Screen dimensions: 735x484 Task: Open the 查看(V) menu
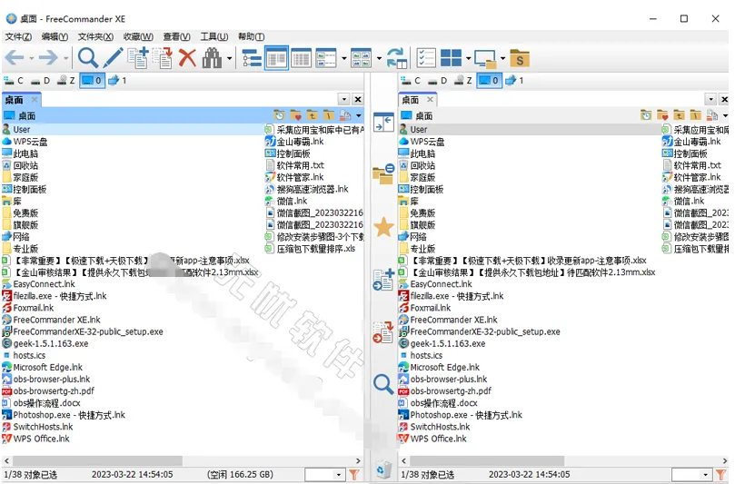(x=176, y=36)
